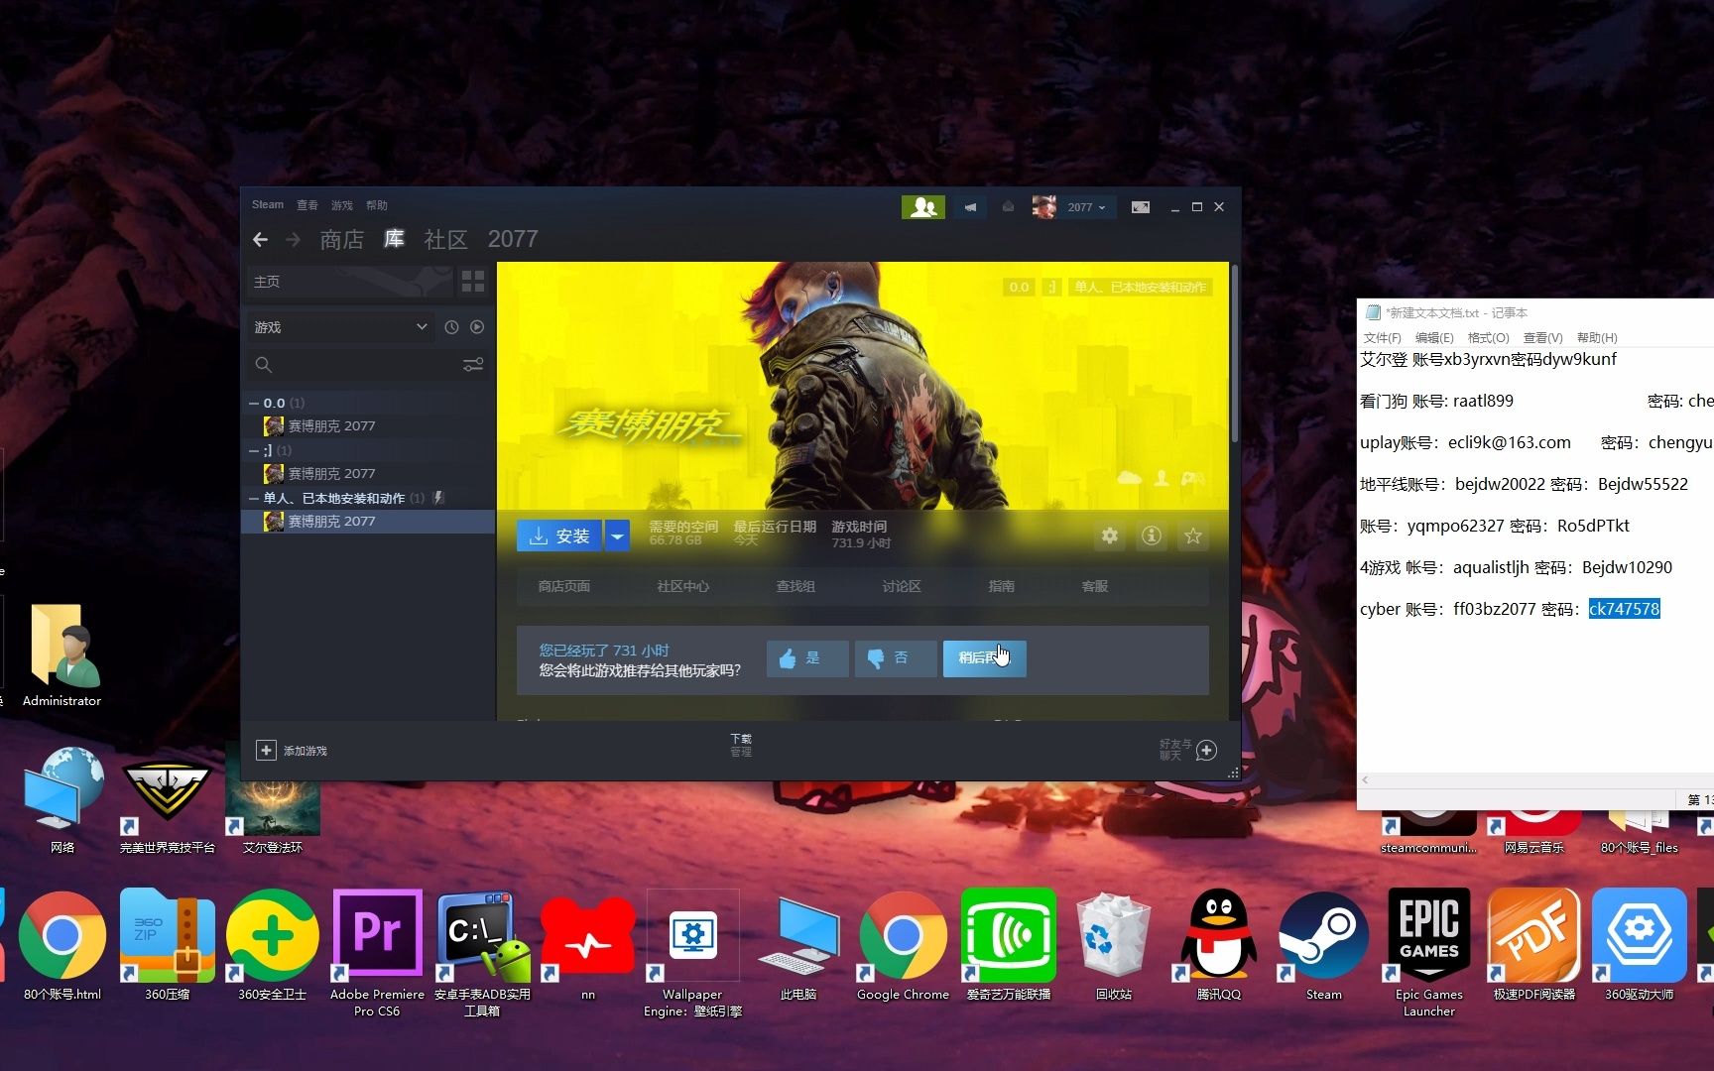The width and height of the screenshot is (1714, 1071).
Task: Open the Steam friends list icon
Action: click(x=922, y=206)
